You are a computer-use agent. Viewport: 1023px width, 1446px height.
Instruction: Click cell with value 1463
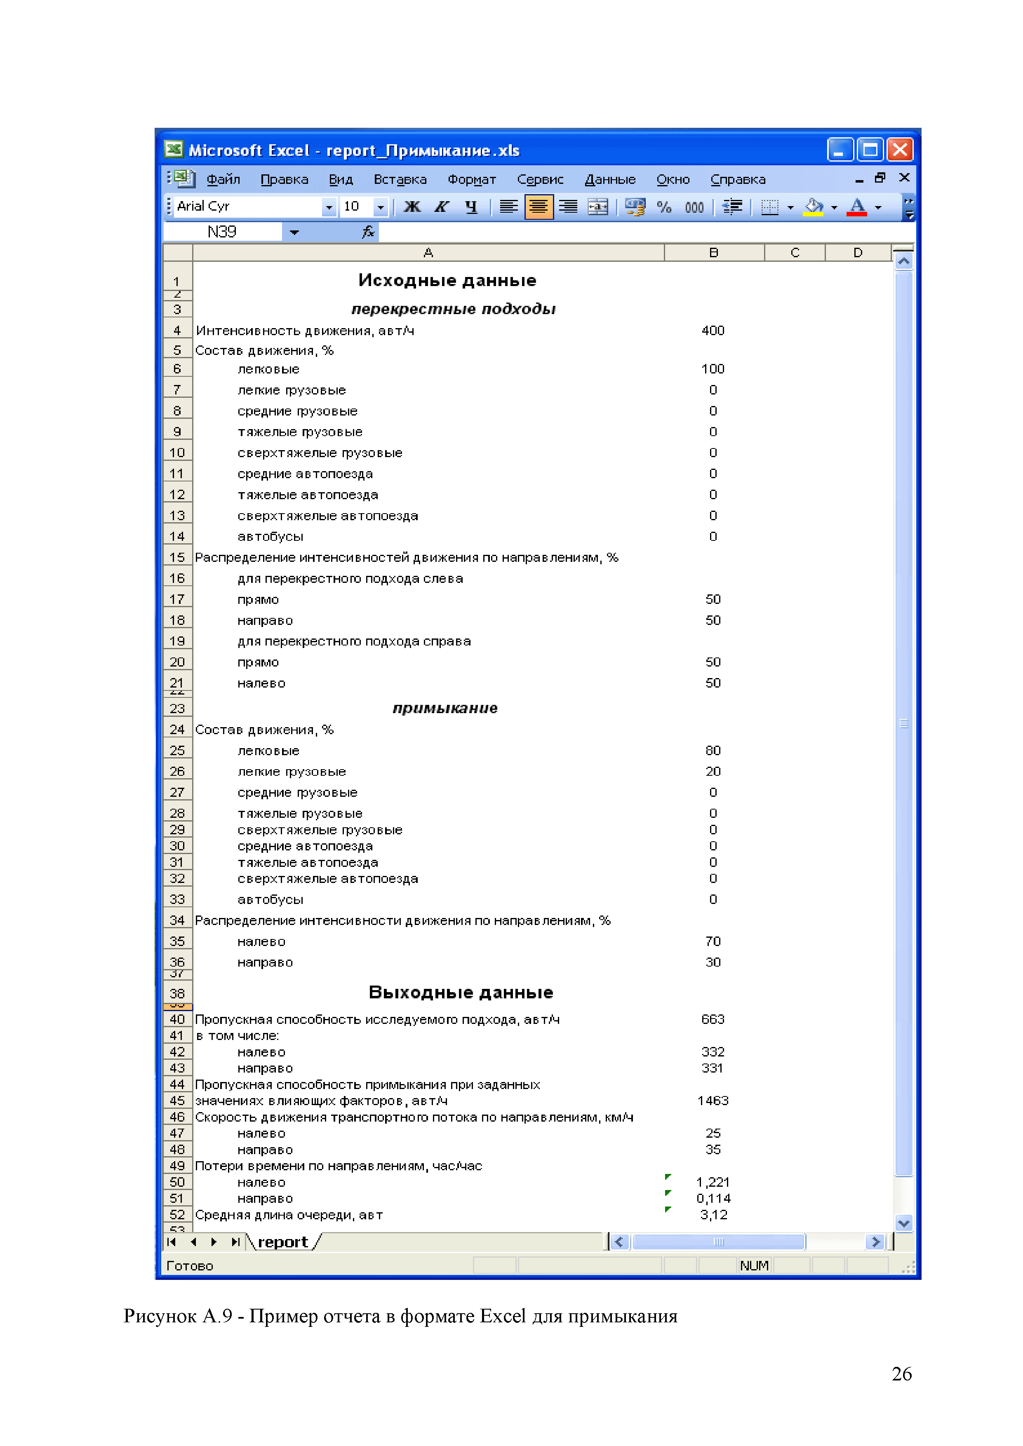714,1101
